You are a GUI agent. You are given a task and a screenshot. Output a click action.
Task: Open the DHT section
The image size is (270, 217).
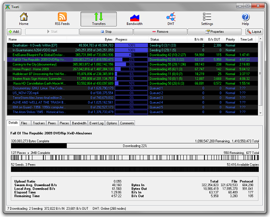tap(171, 19)
